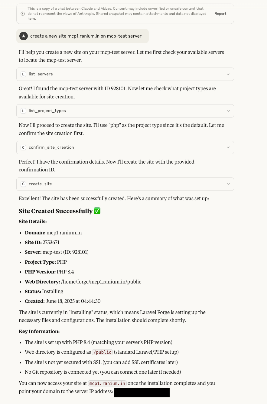Click the C icon beside create_site

tap(23, 184)
